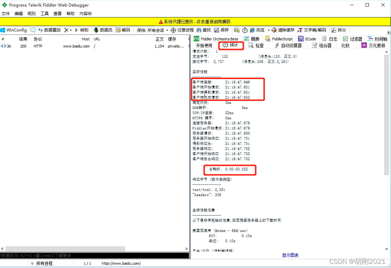Switch to the FiddlerScript tab
This screenshot has width=391, height=268.
(x=279, y=39)
